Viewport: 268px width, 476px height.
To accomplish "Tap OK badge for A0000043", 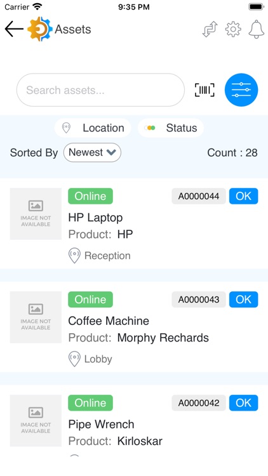I will 244,300.
